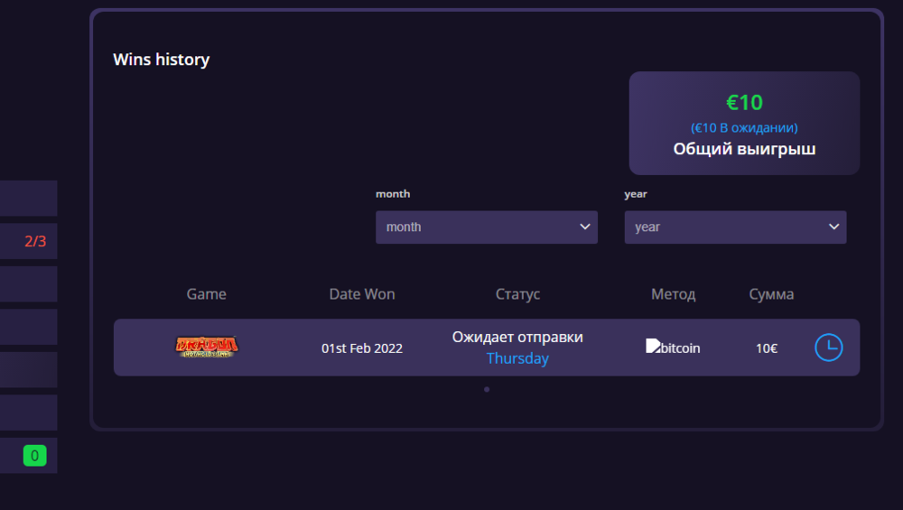This screenshot has height=510, width=903.
Task: Select the Ожидает отправки status text
Action: click(x=517, y=338)
